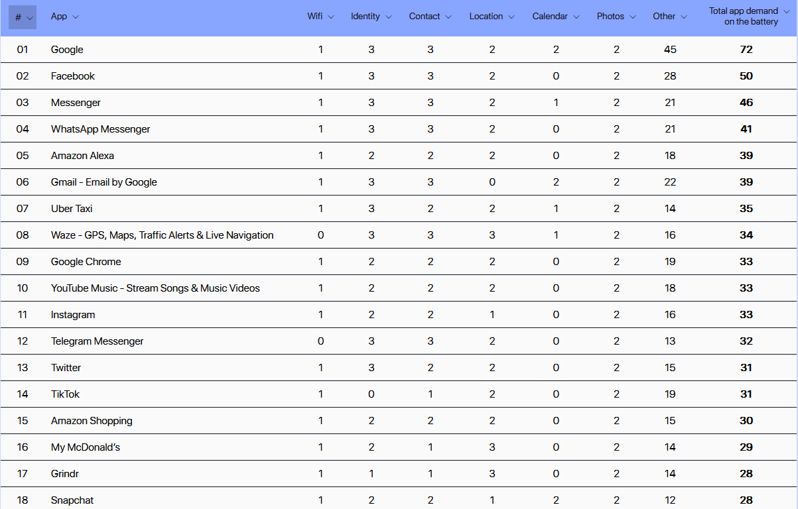Sort table by Calendar column
Image resolution: width=798 pixels, height=509 pixels.
point(555,17)
